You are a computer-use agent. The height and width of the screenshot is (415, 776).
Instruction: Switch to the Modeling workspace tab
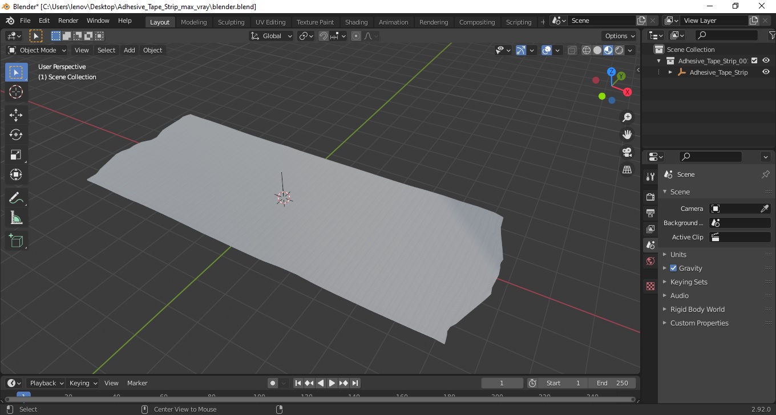pos(194,22)
